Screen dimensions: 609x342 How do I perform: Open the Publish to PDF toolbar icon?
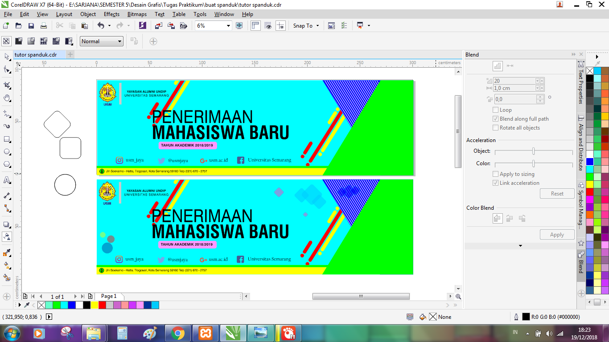pos(183,25)
